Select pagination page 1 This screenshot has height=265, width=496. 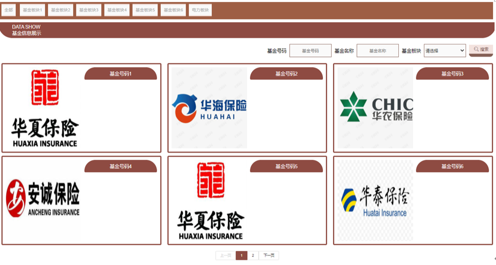241,255
